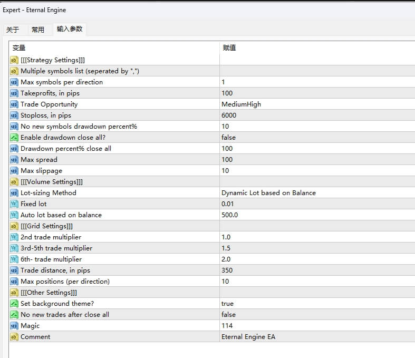This screenshot has height=358, width=415.
Task: Select the Trade Opportunity variable name
Action: (x=49, y=104)
